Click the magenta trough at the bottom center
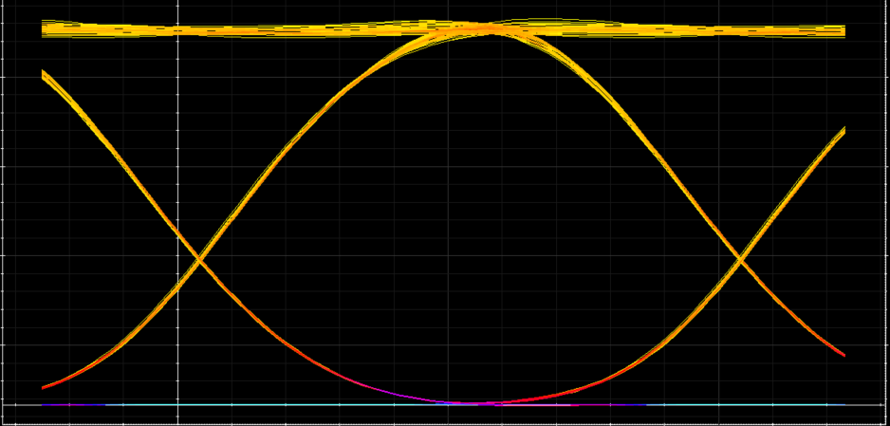890x426 pixels. pos(470,402)
